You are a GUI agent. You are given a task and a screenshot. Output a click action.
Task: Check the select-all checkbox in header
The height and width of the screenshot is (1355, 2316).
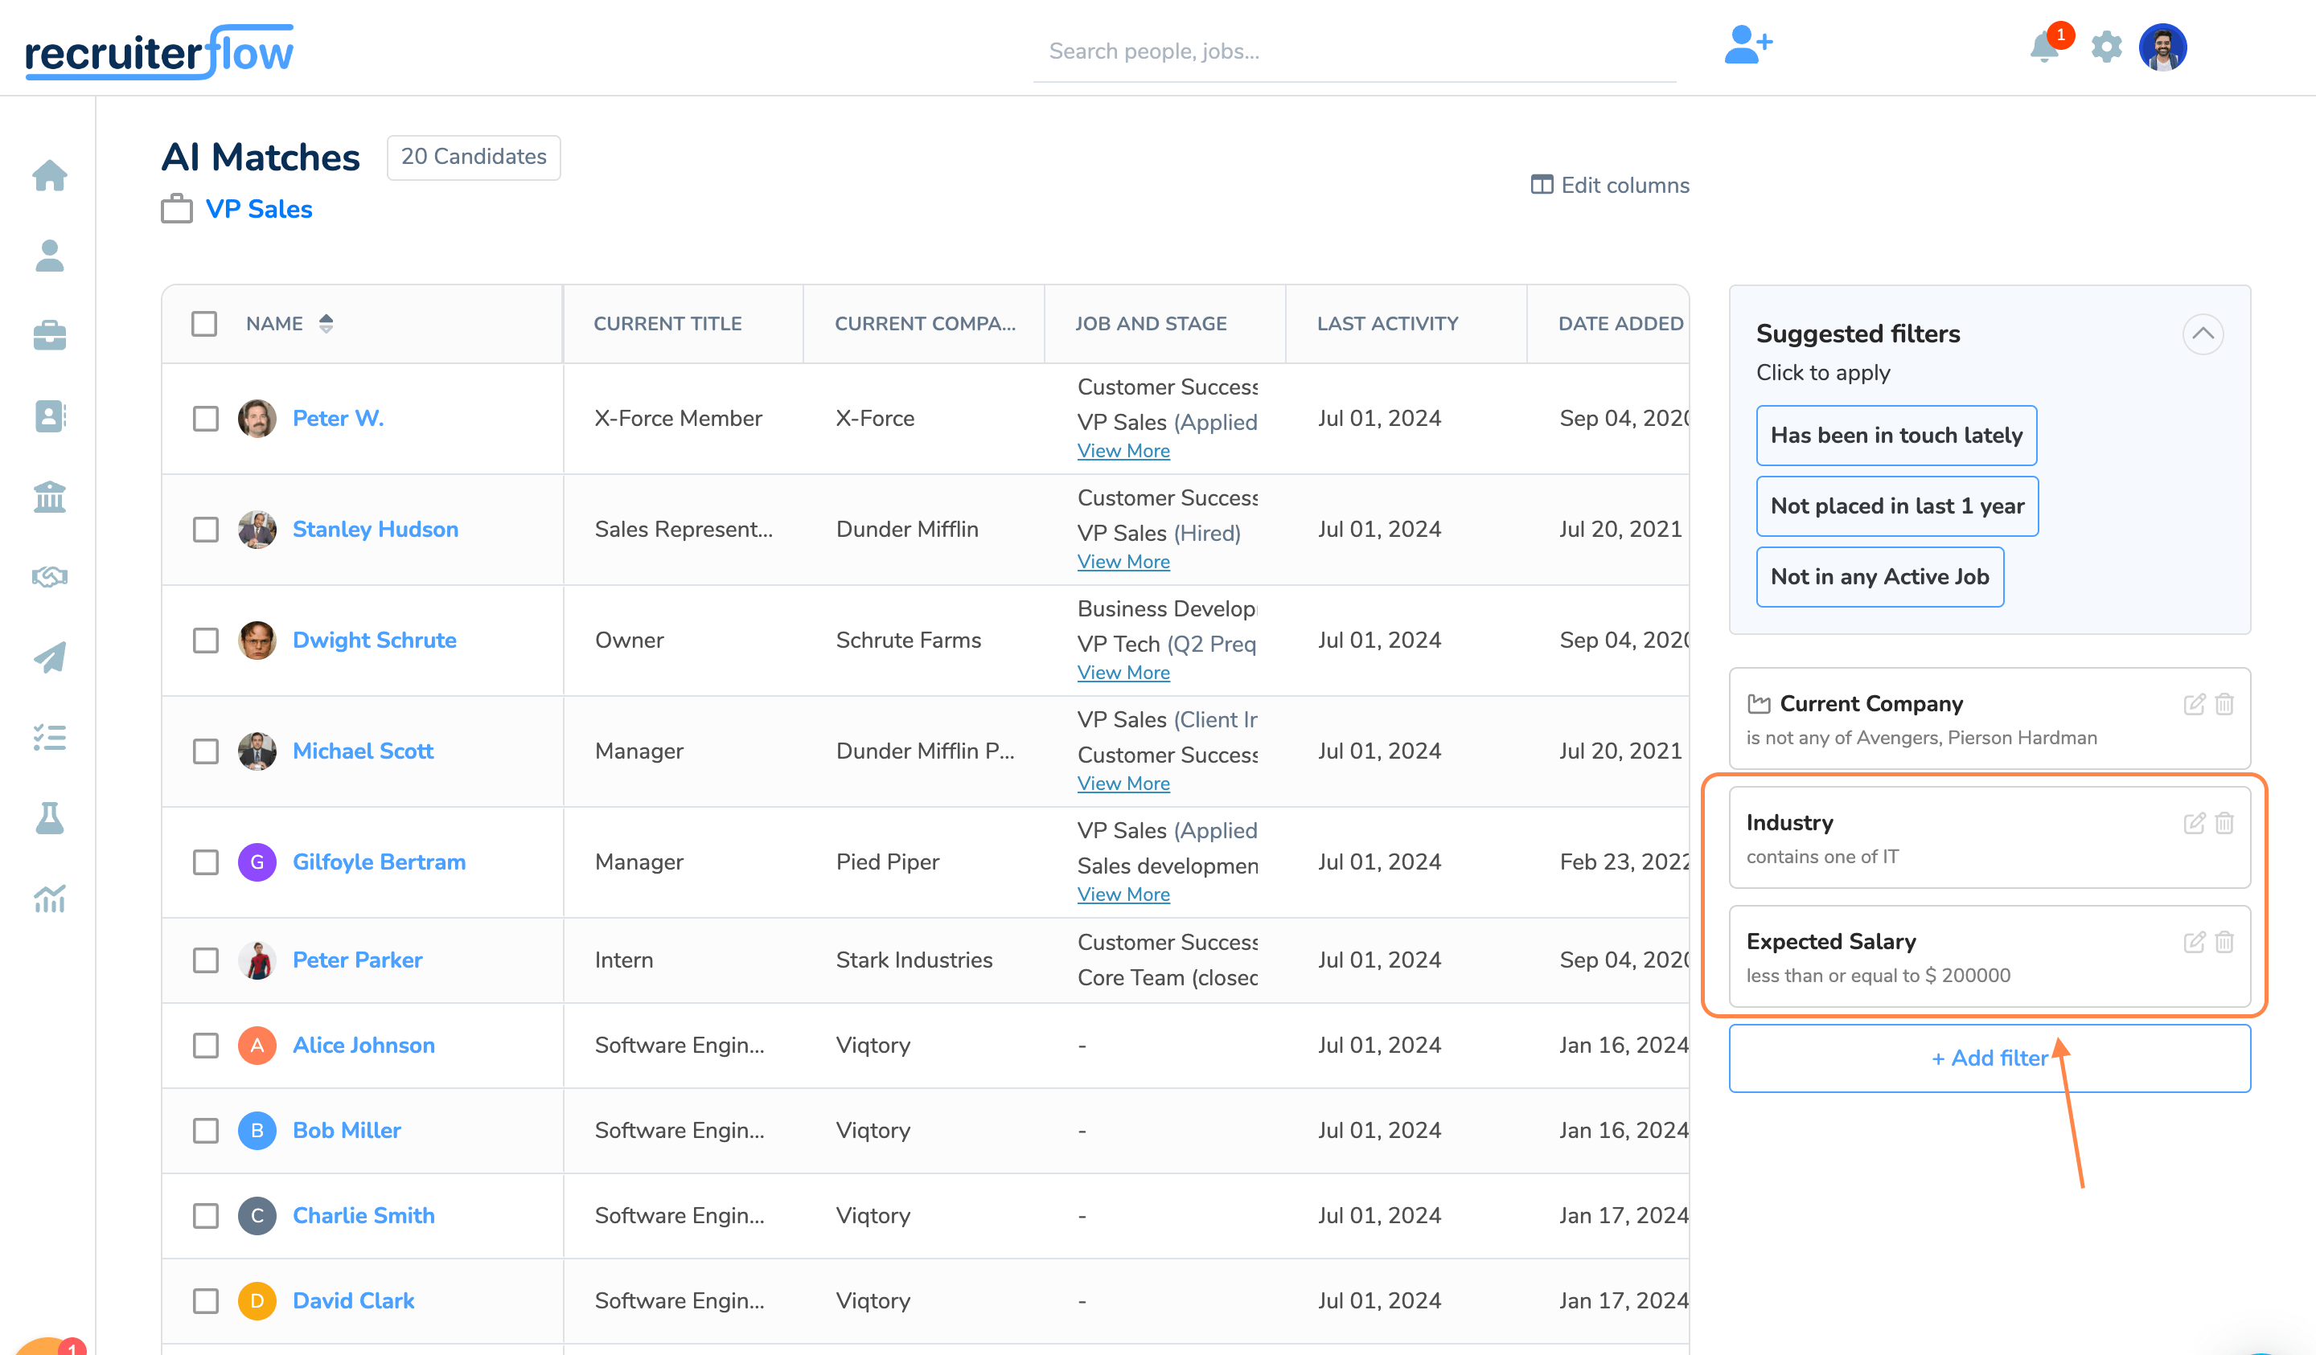pyautogui.click(x=204, y=323)
